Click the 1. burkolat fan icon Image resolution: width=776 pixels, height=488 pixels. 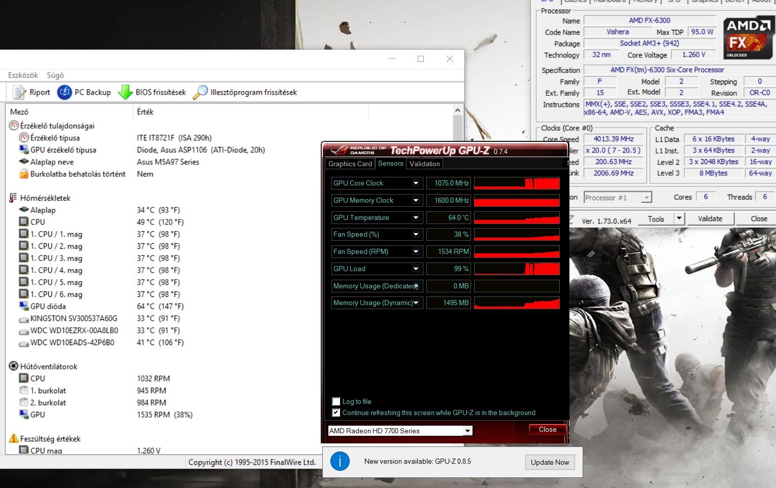24,390
